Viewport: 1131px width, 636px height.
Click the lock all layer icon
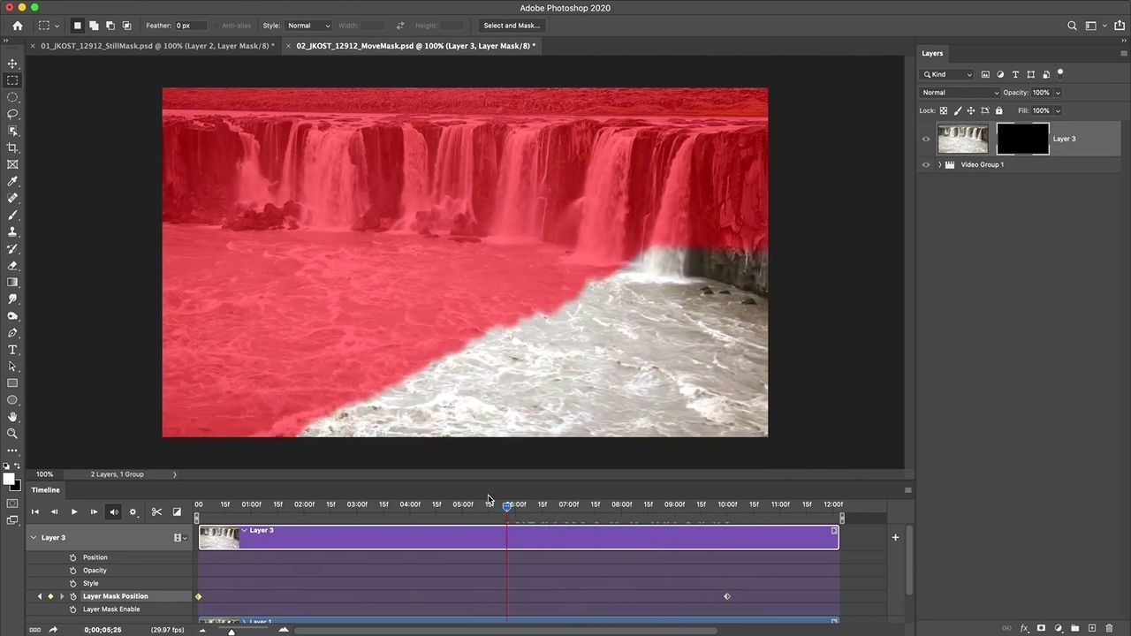pos(999,110)
